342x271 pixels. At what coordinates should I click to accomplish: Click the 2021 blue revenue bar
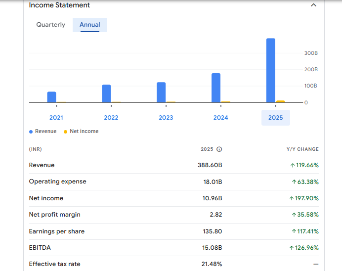click(x=51, y=97)
